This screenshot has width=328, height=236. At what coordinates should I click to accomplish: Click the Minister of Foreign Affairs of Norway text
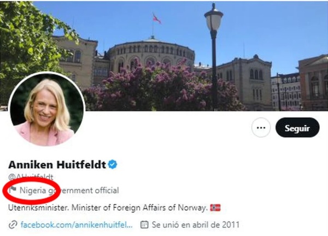[x=139, y=208]
